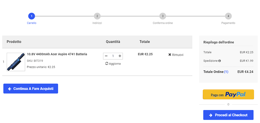
Task: Click the Quantità column header
Action: pyautogui.click(x=113, y=42)
